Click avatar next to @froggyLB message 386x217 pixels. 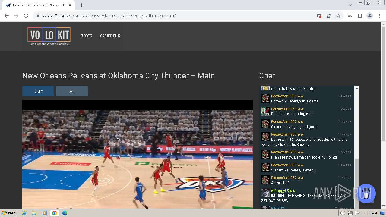[x=265, y=193]
